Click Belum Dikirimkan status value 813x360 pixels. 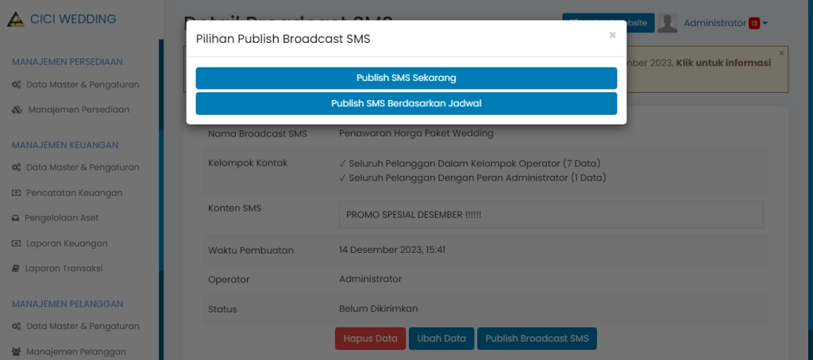pyautogui.click(x=379, y=308)
